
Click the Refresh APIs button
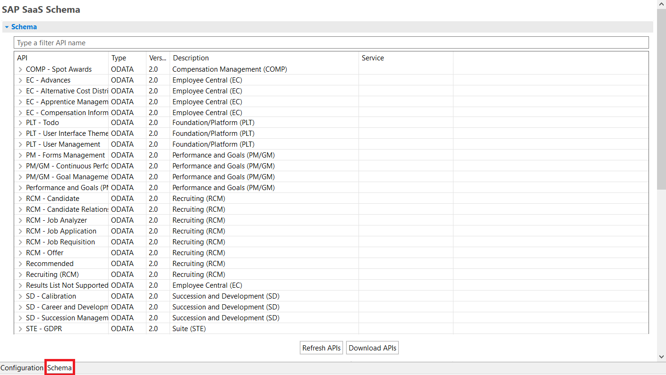point(321,347)
